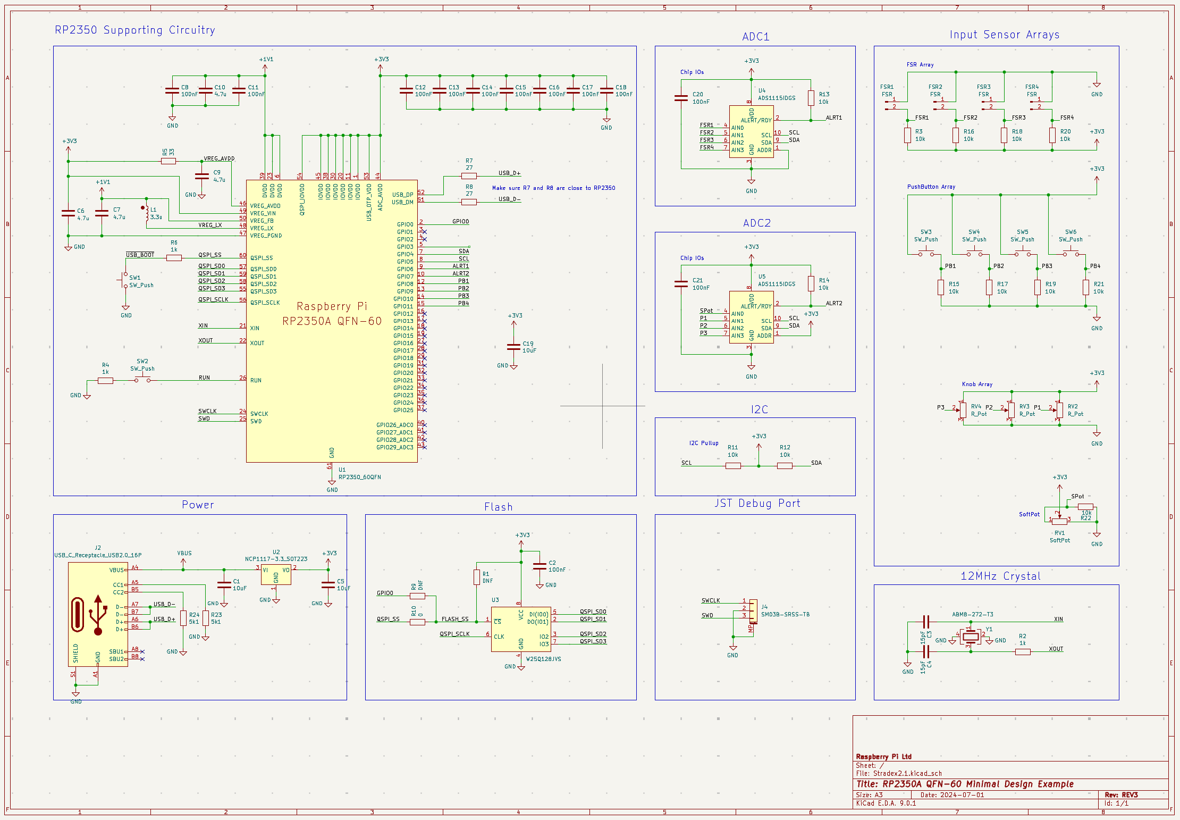The height and width of the screenshot is (820, 1180).
Task: Select the 'RP2350 Supporting Circuitry' heading text
Action: pyautogui.click(x=135, y=30)
